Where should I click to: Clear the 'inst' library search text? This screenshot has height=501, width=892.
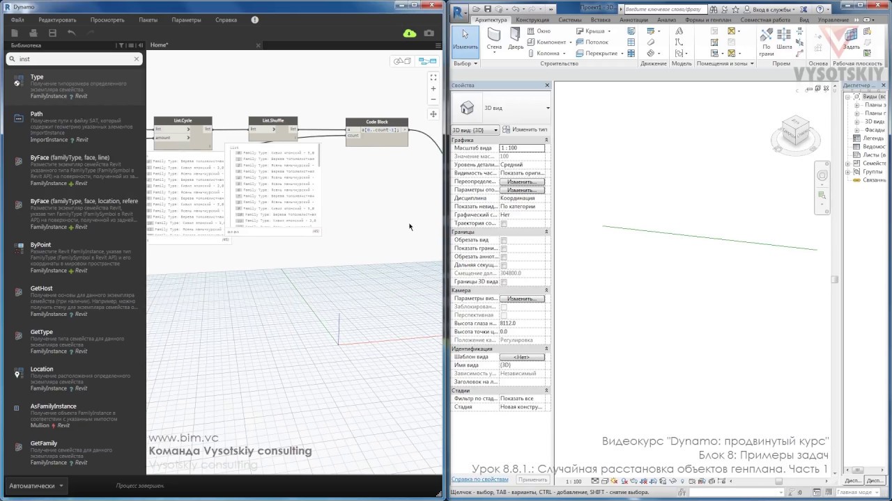137,59
